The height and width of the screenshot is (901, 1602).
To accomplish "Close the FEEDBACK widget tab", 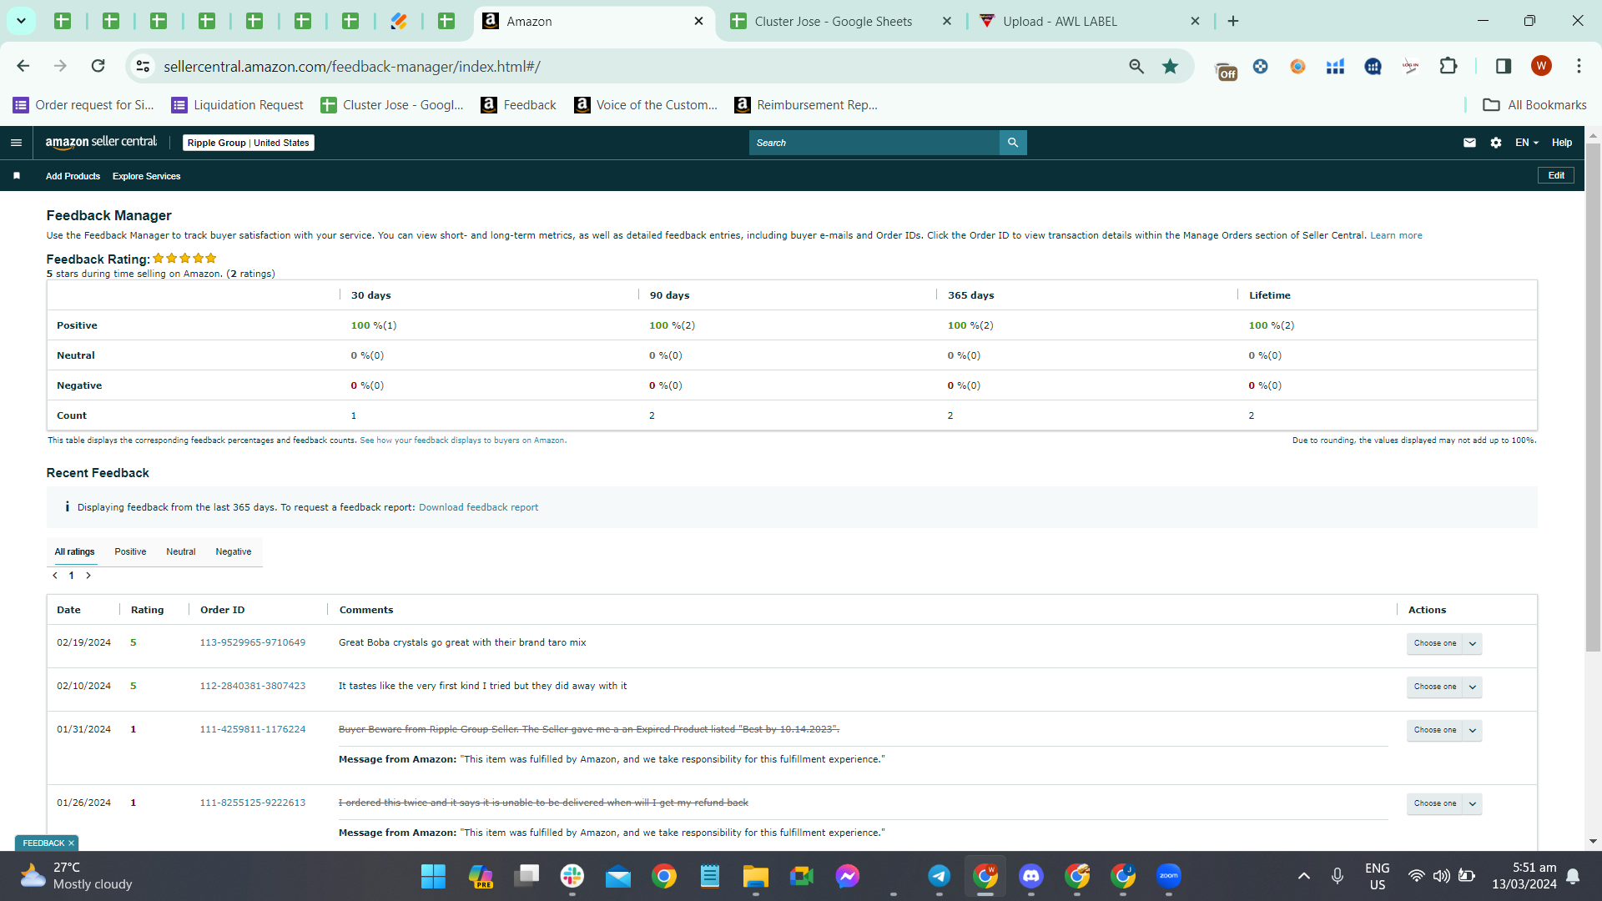I will 71,843.
